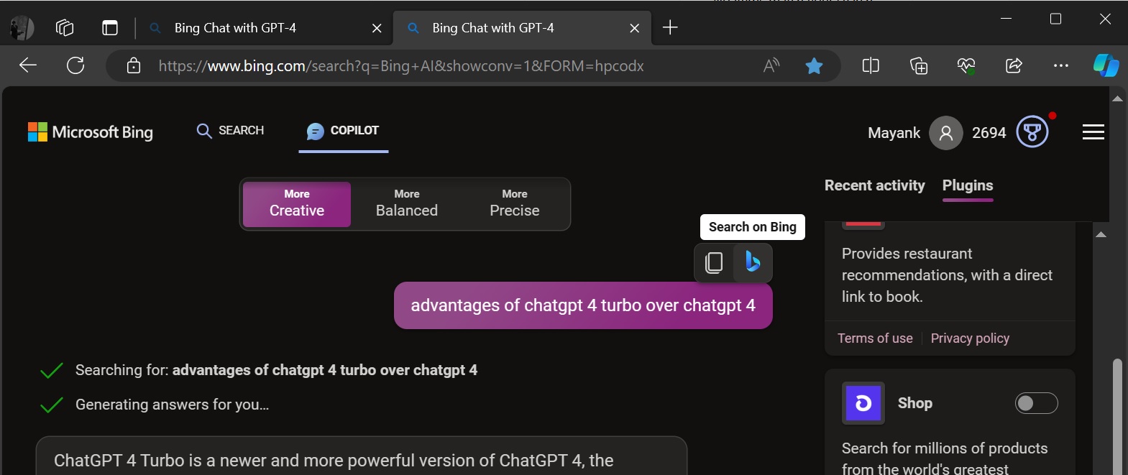Open the Terms of use link
1128x475 pixels.
tap(875, 338)
